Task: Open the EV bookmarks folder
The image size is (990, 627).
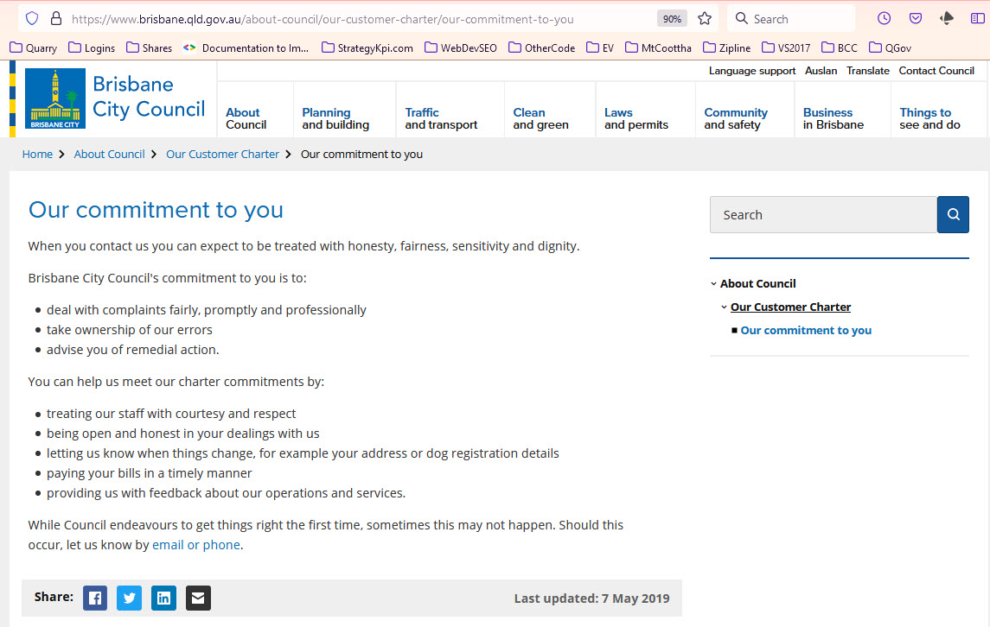Action: click(600, 48)
